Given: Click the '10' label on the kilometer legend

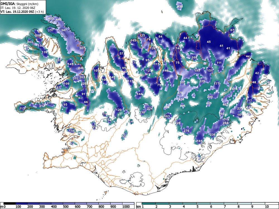Looking at the screenshot, I should point(266,207).
